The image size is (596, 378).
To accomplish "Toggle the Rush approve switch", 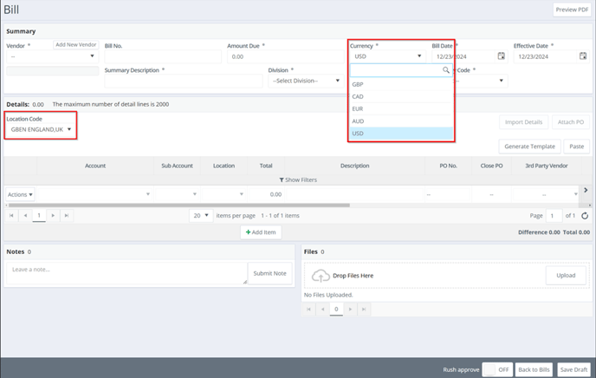I will click(497, 369).
